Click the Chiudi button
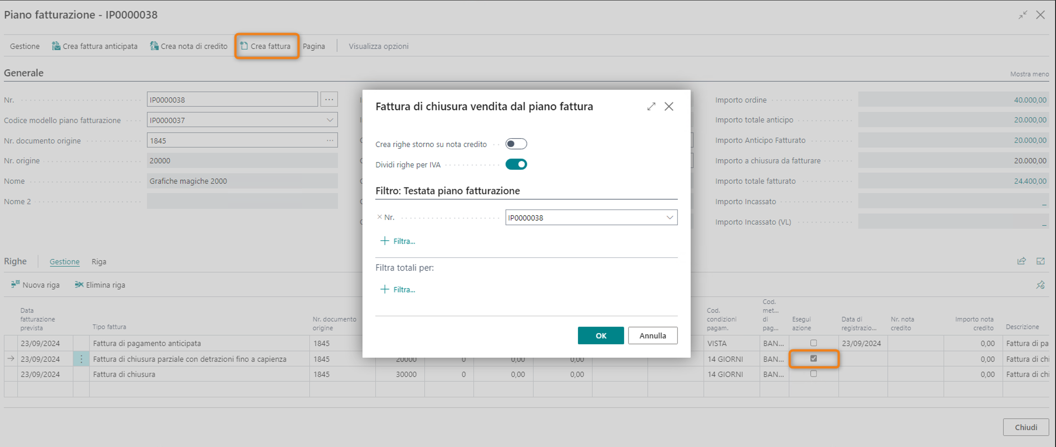Image resolution: width=1056 pixels, height=447 pixels. pyautogui.click(x=1026, y=427)
